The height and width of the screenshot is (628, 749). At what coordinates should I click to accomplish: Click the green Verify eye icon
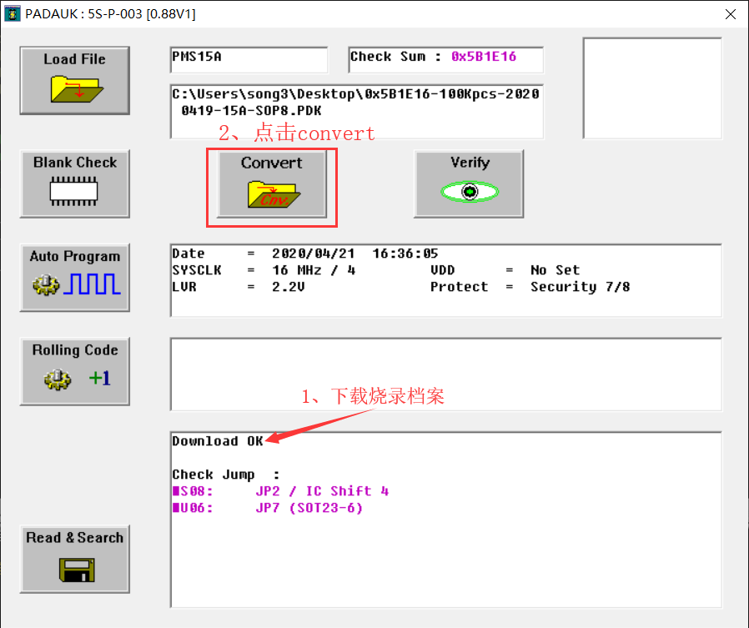pos(469,193)
